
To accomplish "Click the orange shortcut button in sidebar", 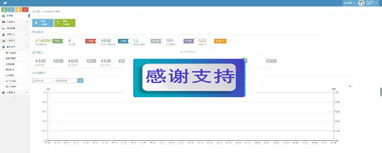I will pyautogui.click(x=18, y=10).
